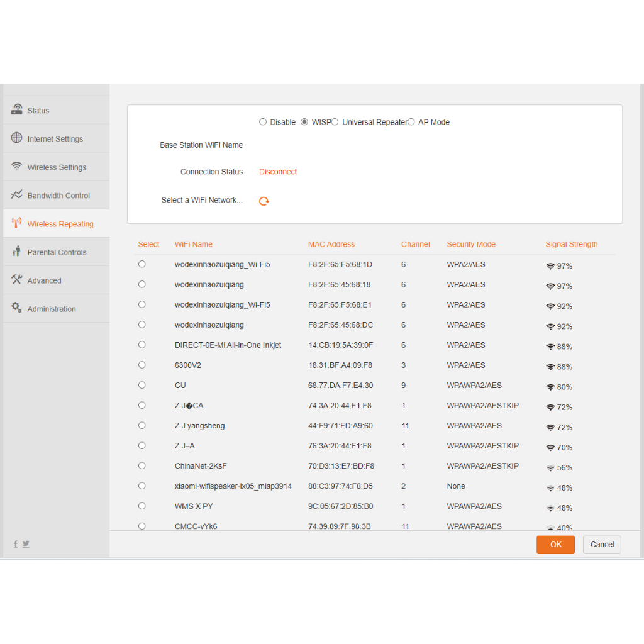Click the Bandwidth Control graph icon
Image resolution: width=644 pixels, height=644 pixels.
(17, 195)
